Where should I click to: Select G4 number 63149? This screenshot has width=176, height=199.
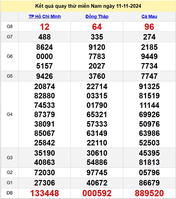[97, 133]
